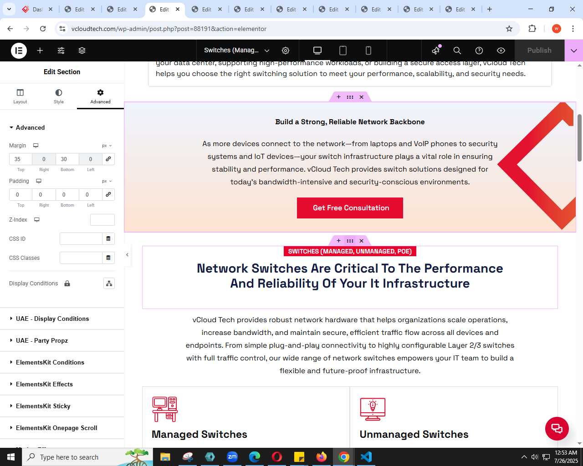
Task: Open Display Conditions settings button
Action: pos(109,284)
